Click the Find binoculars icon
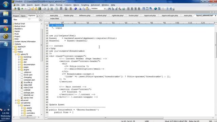The width and height of the screenshot is (217, 122). [110, 9]
